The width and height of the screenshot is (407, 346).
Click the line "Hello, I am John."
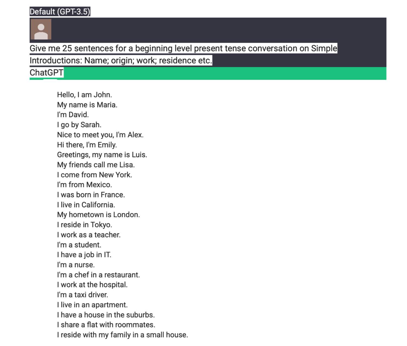(84, 95)
